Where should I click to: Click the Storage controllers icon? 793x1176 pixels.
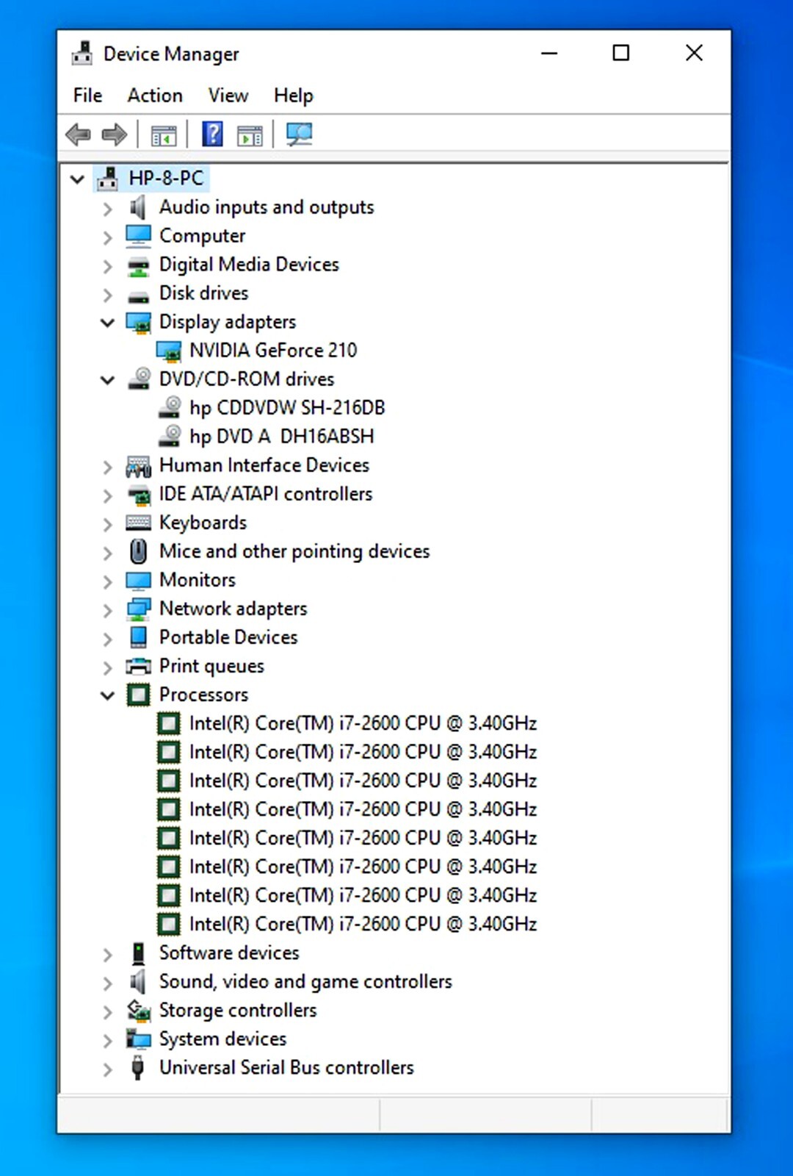pos(138,1011)
